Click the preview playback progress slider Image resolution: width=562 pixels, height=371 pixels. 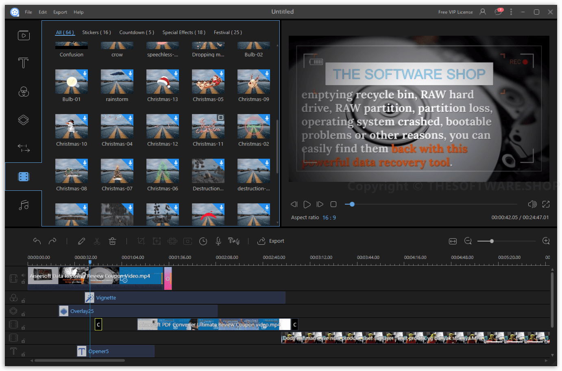(x=431, y=204)
